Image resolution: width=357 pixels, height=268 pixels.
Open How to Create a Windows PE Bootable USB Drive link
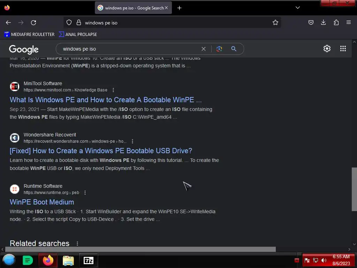pyautogui.click(x=101, y=151)
